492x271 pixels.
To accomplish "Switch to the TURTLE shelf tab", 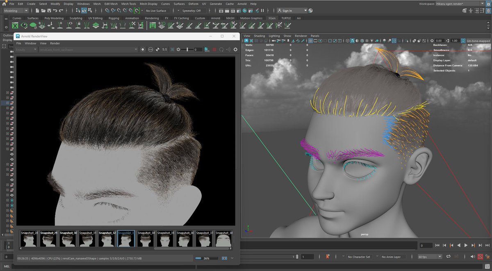I will pyautogui.click(x=286, y=18).
